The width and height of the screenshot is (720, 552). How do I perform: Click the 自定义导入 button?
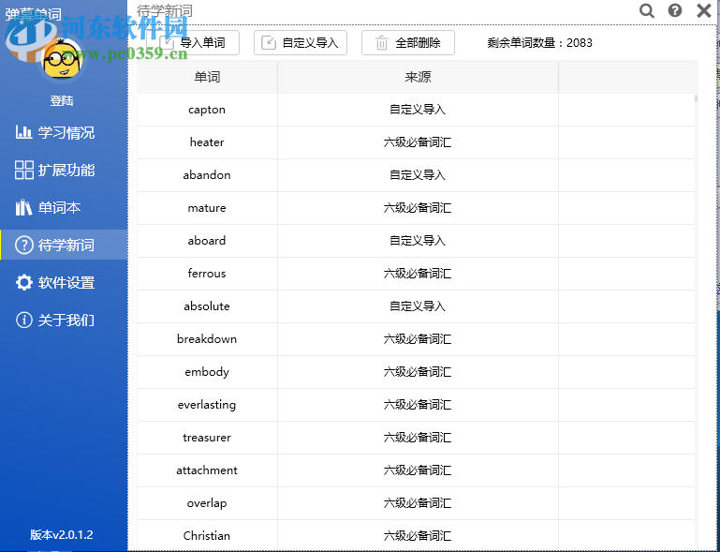point(301,43)
